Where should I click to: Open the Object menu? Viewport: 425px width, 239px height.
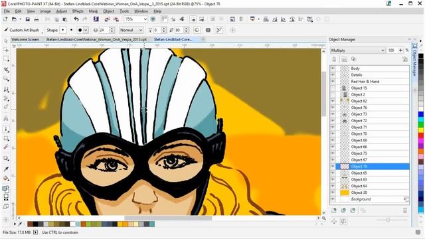pyautogui.click(x=108, y=11)
